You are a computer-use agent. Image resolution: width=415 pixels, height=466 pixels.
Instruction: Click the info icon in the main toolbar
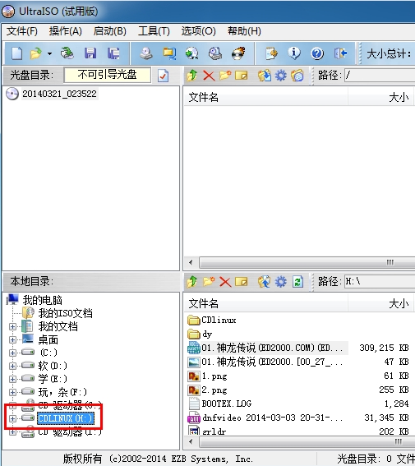pos(294,53)
